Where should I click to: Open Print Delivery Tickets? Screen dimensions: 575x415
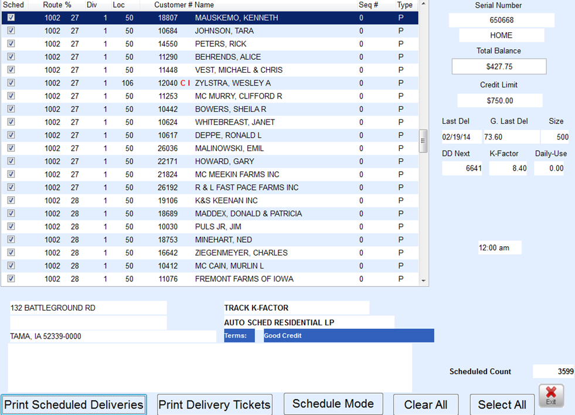click(x=215, y=404)
